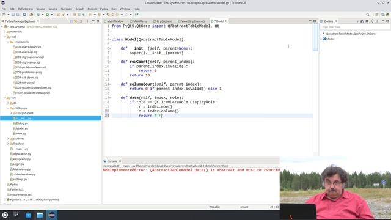The height and width of the screenshot is (220, 391).
Task: Open the Edit menu
Action: [12, 9]
